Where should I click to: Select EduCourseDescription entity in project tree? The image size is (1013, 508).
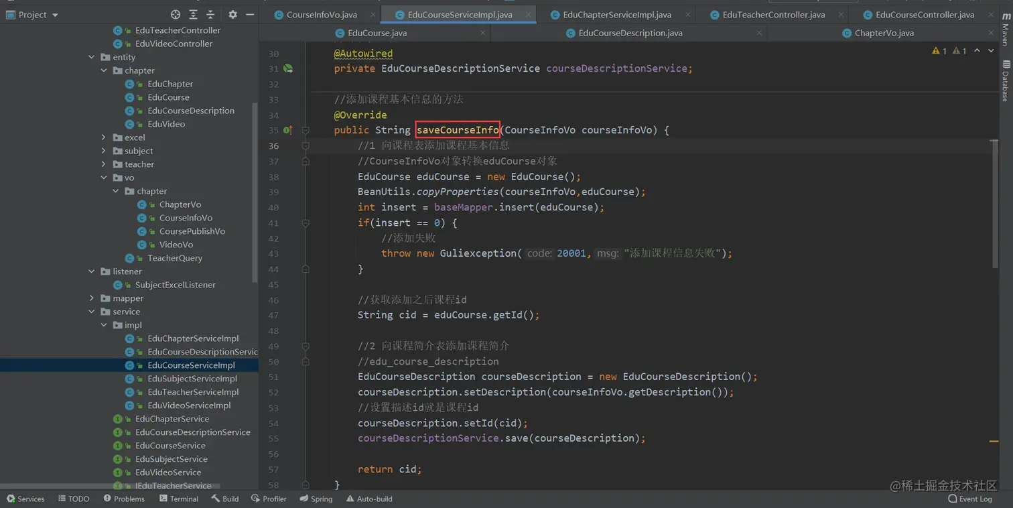[x=191, y=111]
